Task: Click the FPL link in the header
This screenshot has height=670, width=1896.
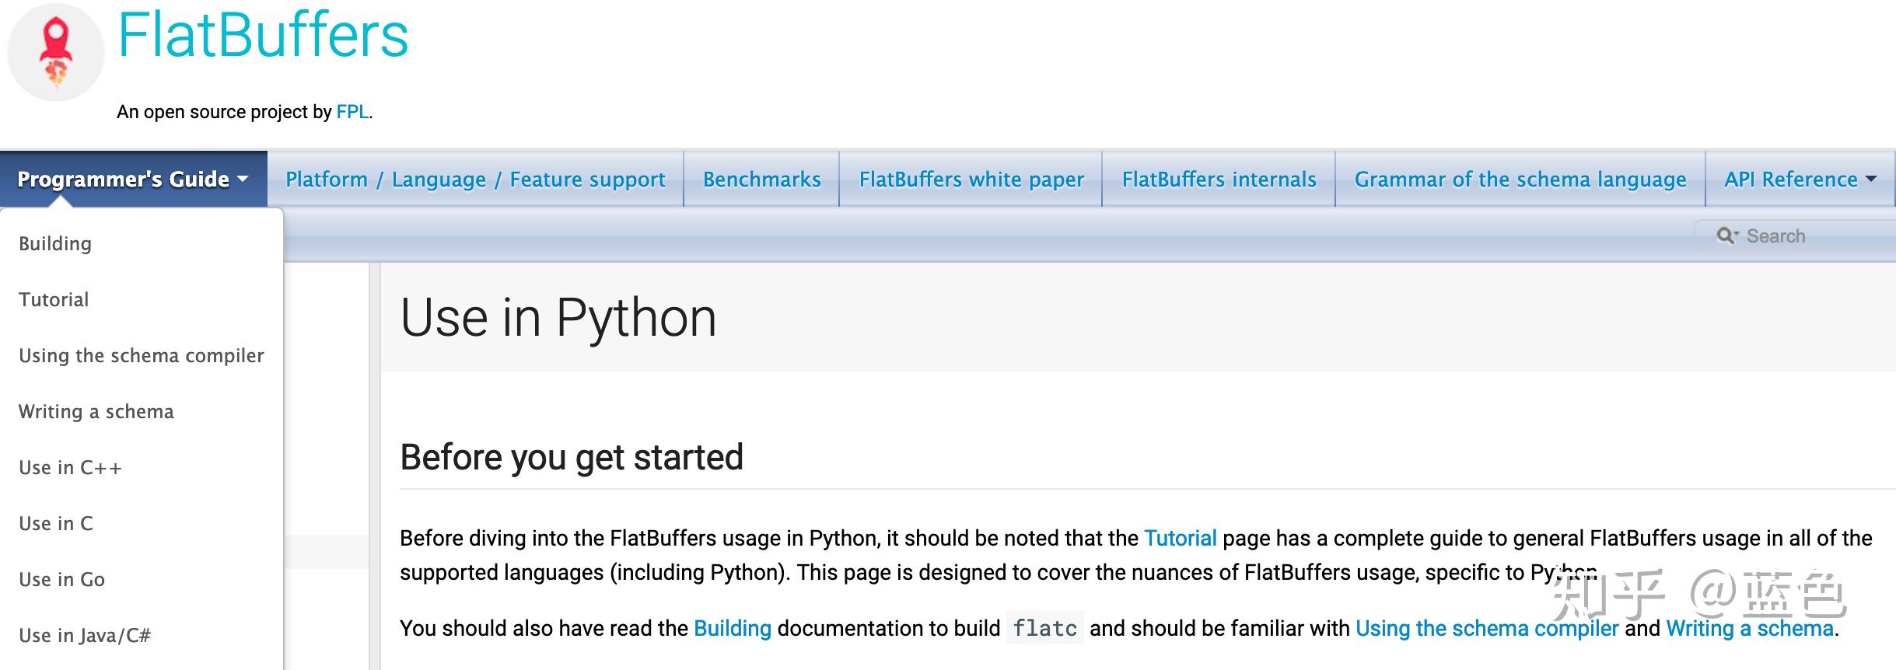Action: click(352, 112)
